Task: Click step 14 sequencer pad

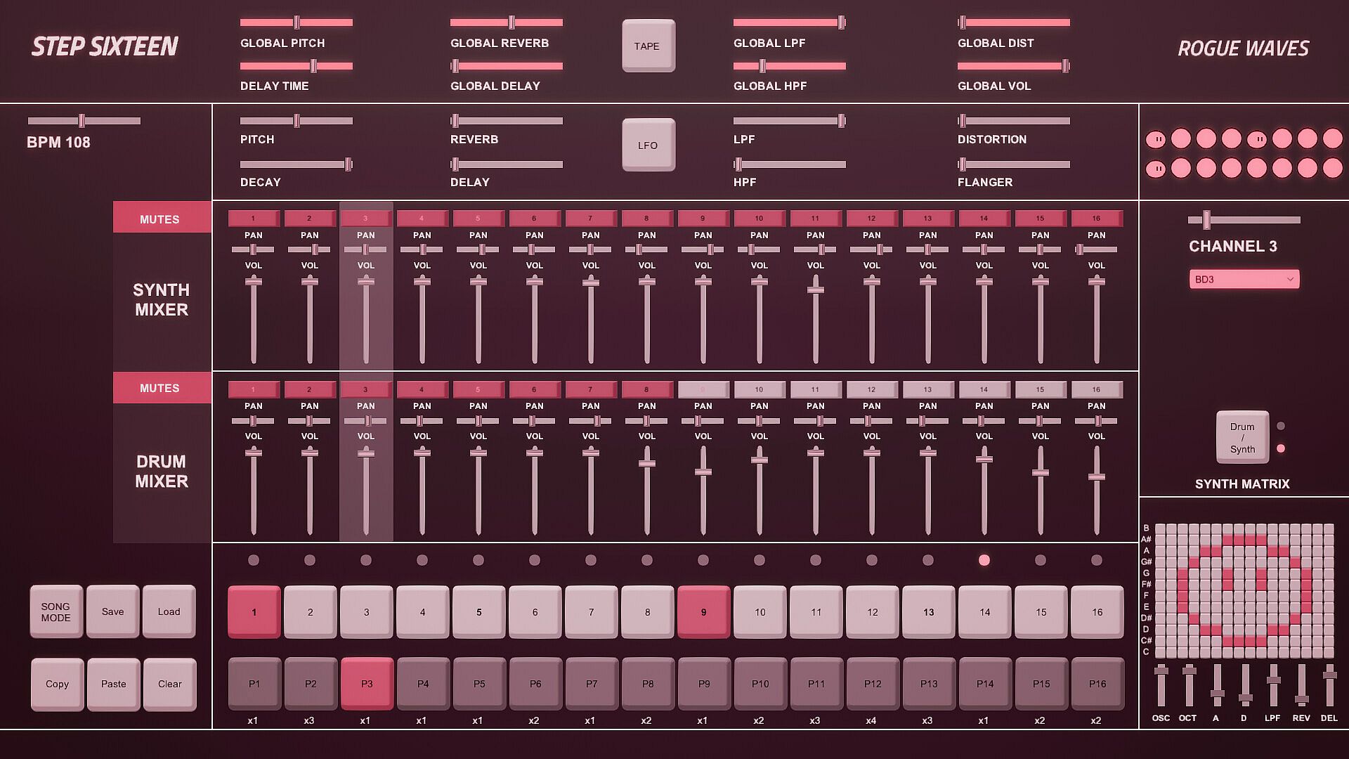Action: pos(984,612)
